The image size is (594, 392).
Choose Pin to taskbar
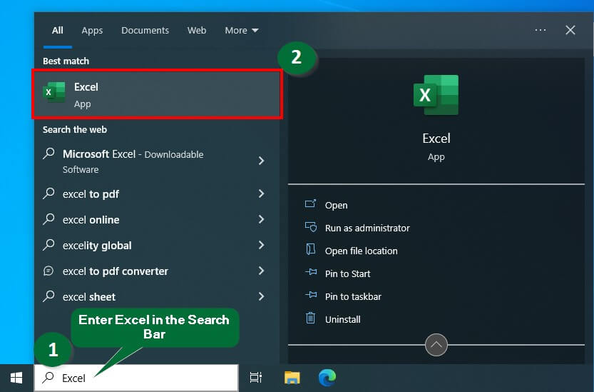[x=353, y=296]
